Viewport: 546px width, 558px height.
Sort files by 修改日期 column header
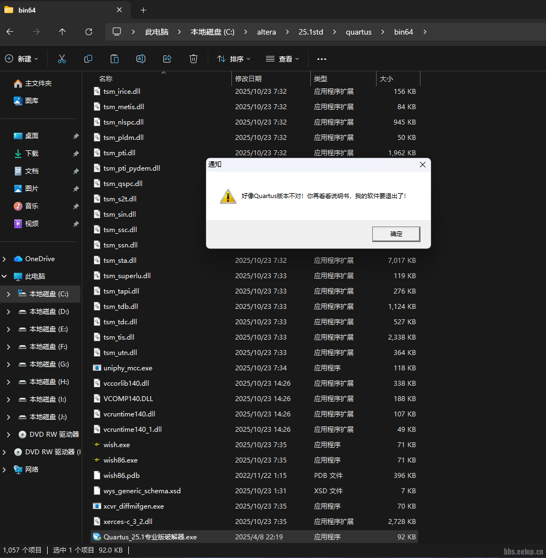tap(248, 79)
